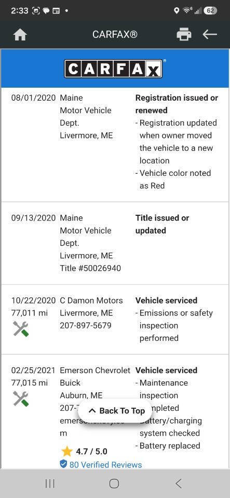Tap the battery indicator in status bar
This screenshot has height=498, width=230.
tap(210, 10)
